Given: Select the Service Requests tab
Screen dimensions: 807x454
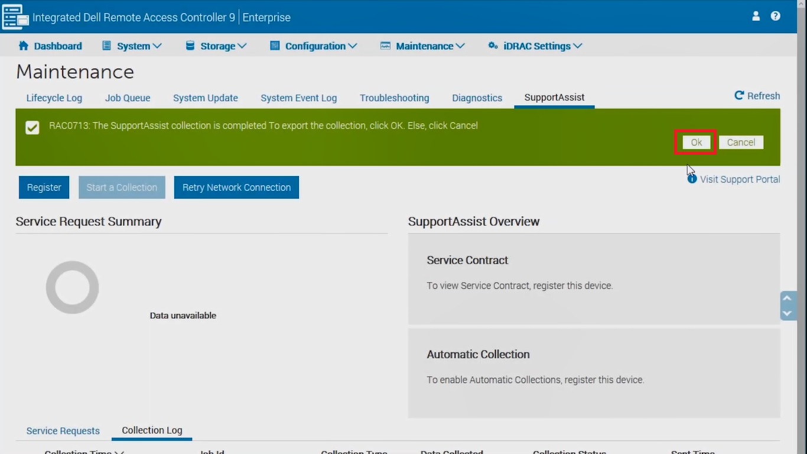Looking at the screenshot, I should click(x=63, y=431).
